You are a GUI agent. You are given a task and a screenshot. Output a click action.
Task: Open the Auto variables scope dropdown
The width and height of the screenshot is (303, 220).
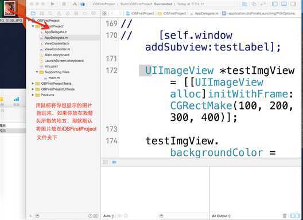tap(108, 216)
